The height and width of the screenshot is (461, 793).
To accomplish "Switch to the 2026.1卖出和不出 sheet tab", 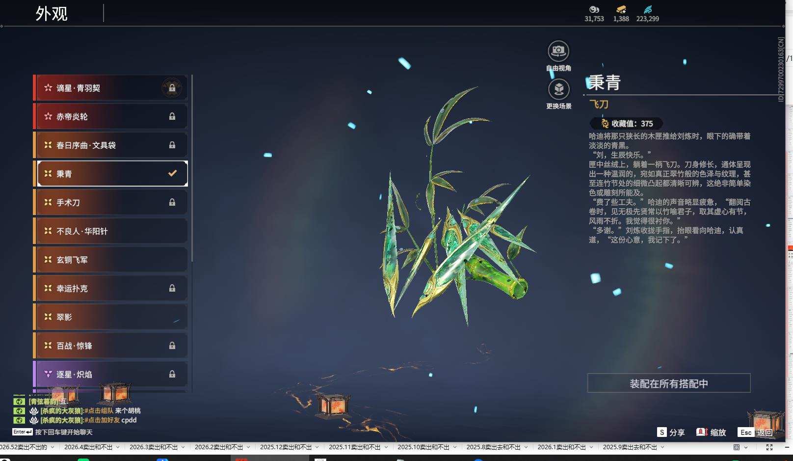I will [562, 447].
